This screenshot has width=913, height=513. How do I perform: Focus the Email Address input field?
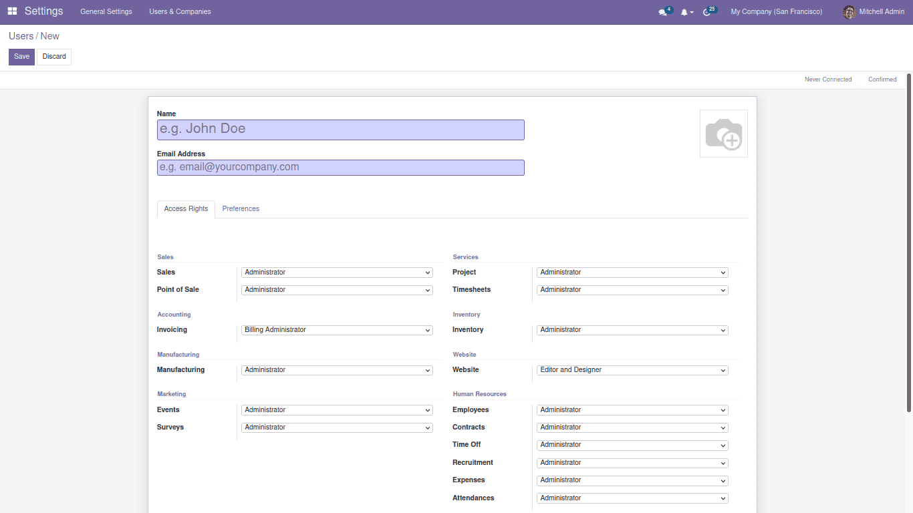pos(340,168)
